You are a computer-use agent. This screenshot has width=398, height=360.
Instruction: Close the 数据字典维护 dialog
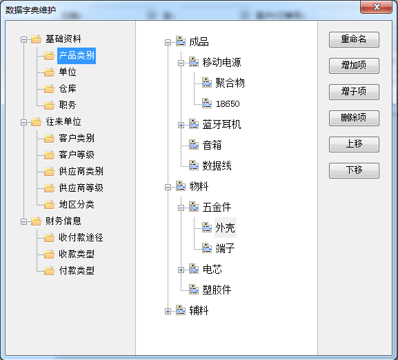377,7
